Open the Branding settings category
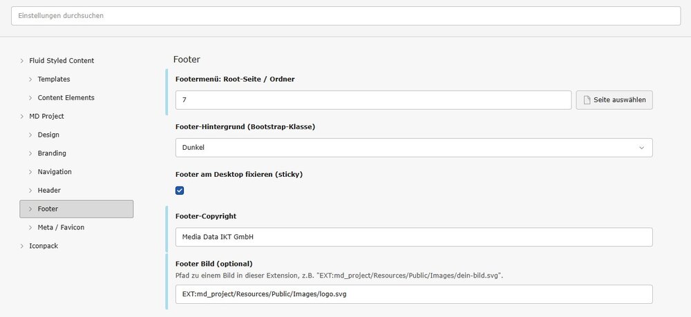 click(52, 153)
